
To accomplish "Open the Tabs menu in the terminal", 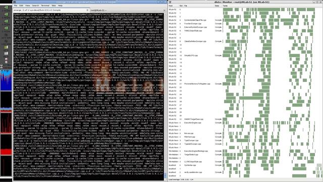I will click(53, 6).
